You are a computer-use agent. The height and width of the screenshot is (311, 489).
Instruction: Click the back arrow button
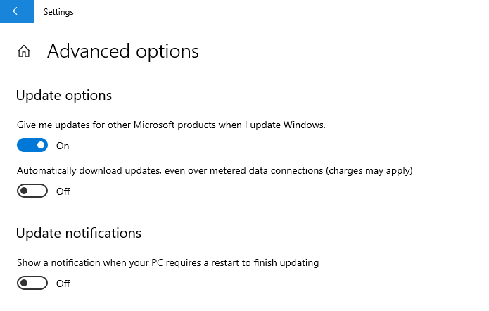[16, 11]
